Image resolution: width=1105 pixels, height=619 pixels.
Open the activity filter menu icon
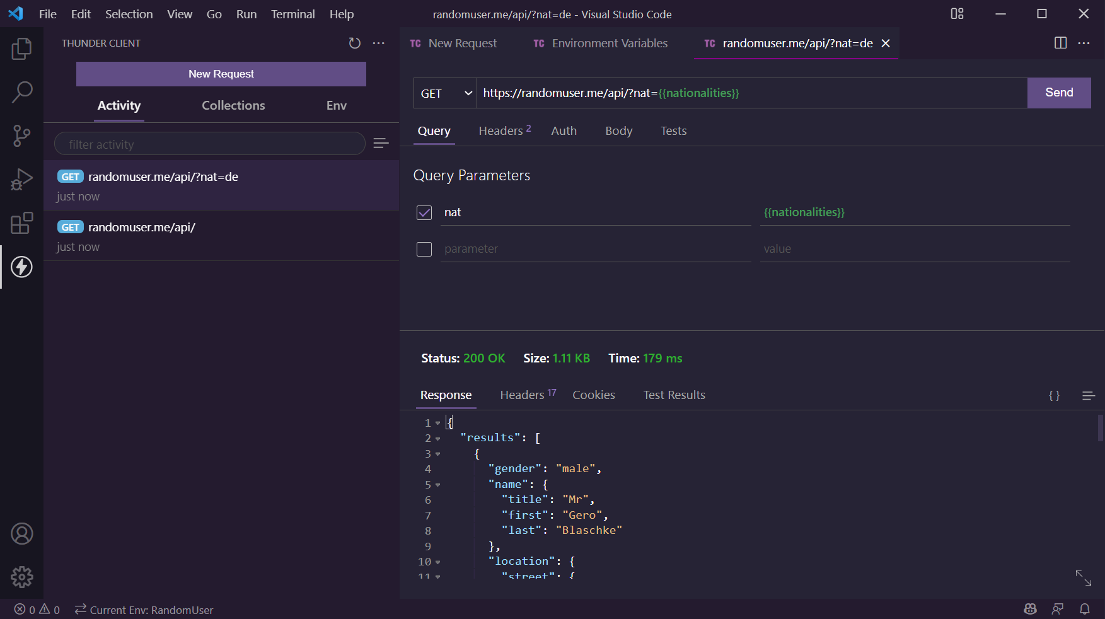click(x=381, y=144)
